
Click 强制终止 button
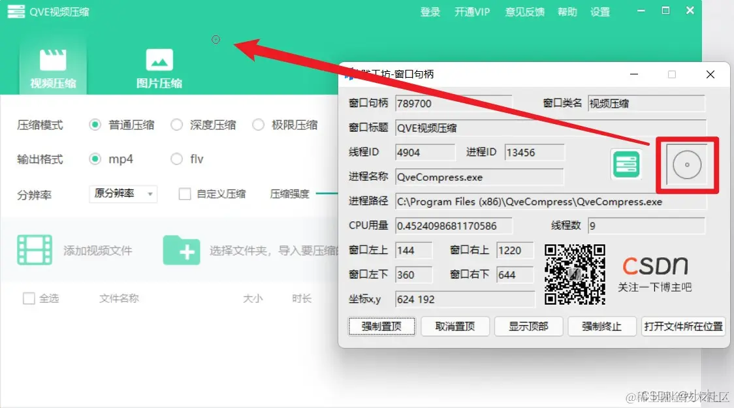click(x=602, y=326)
